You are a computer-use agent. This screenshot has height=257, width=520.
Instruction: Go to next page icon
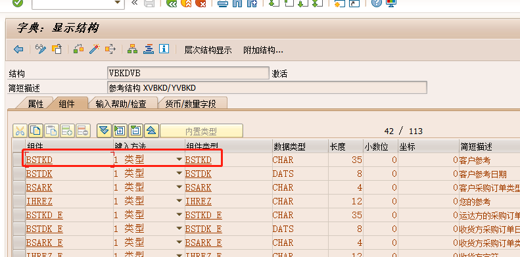click(303, 3)
